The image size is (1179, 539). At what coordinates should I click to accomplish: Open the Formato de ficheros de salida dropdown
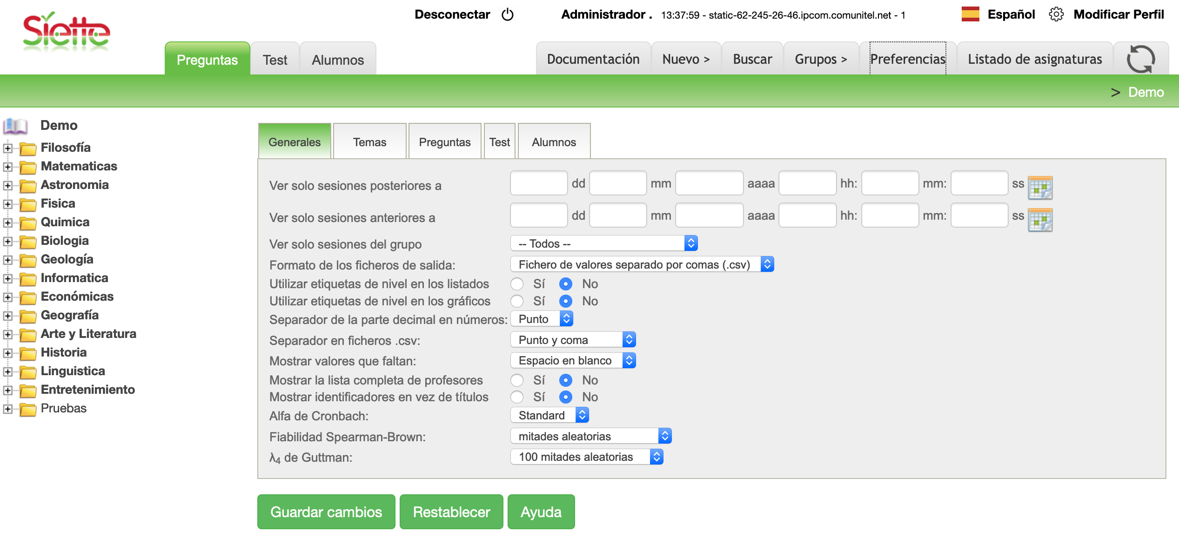click(x=642, y=264)
